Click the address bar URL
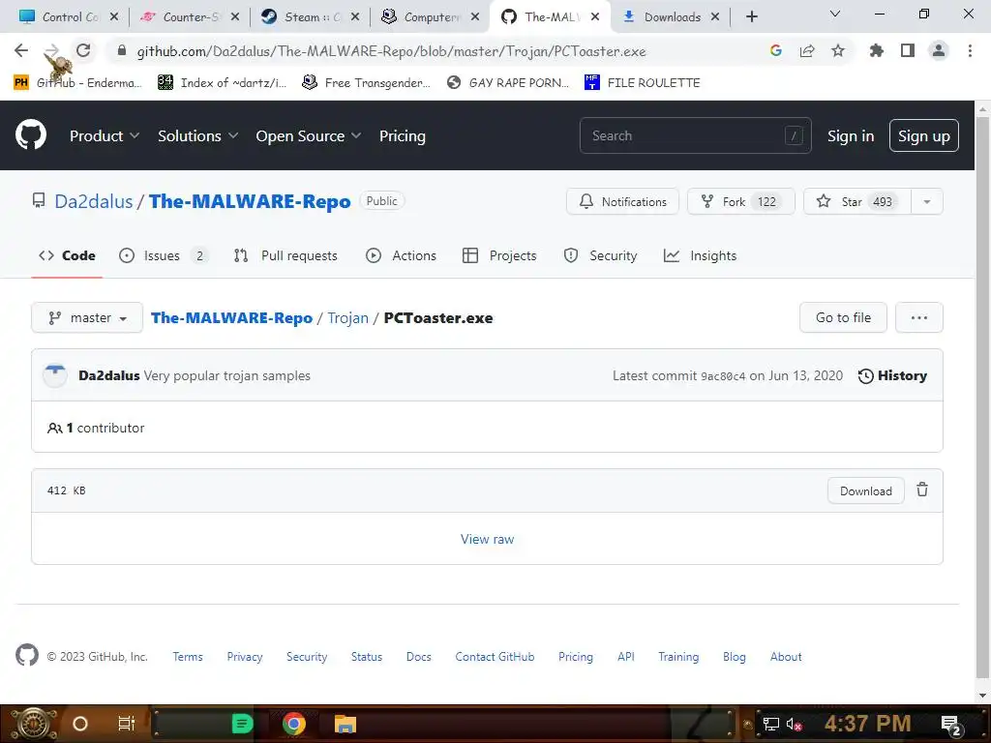The image size is (991, 743). (391, 51)
